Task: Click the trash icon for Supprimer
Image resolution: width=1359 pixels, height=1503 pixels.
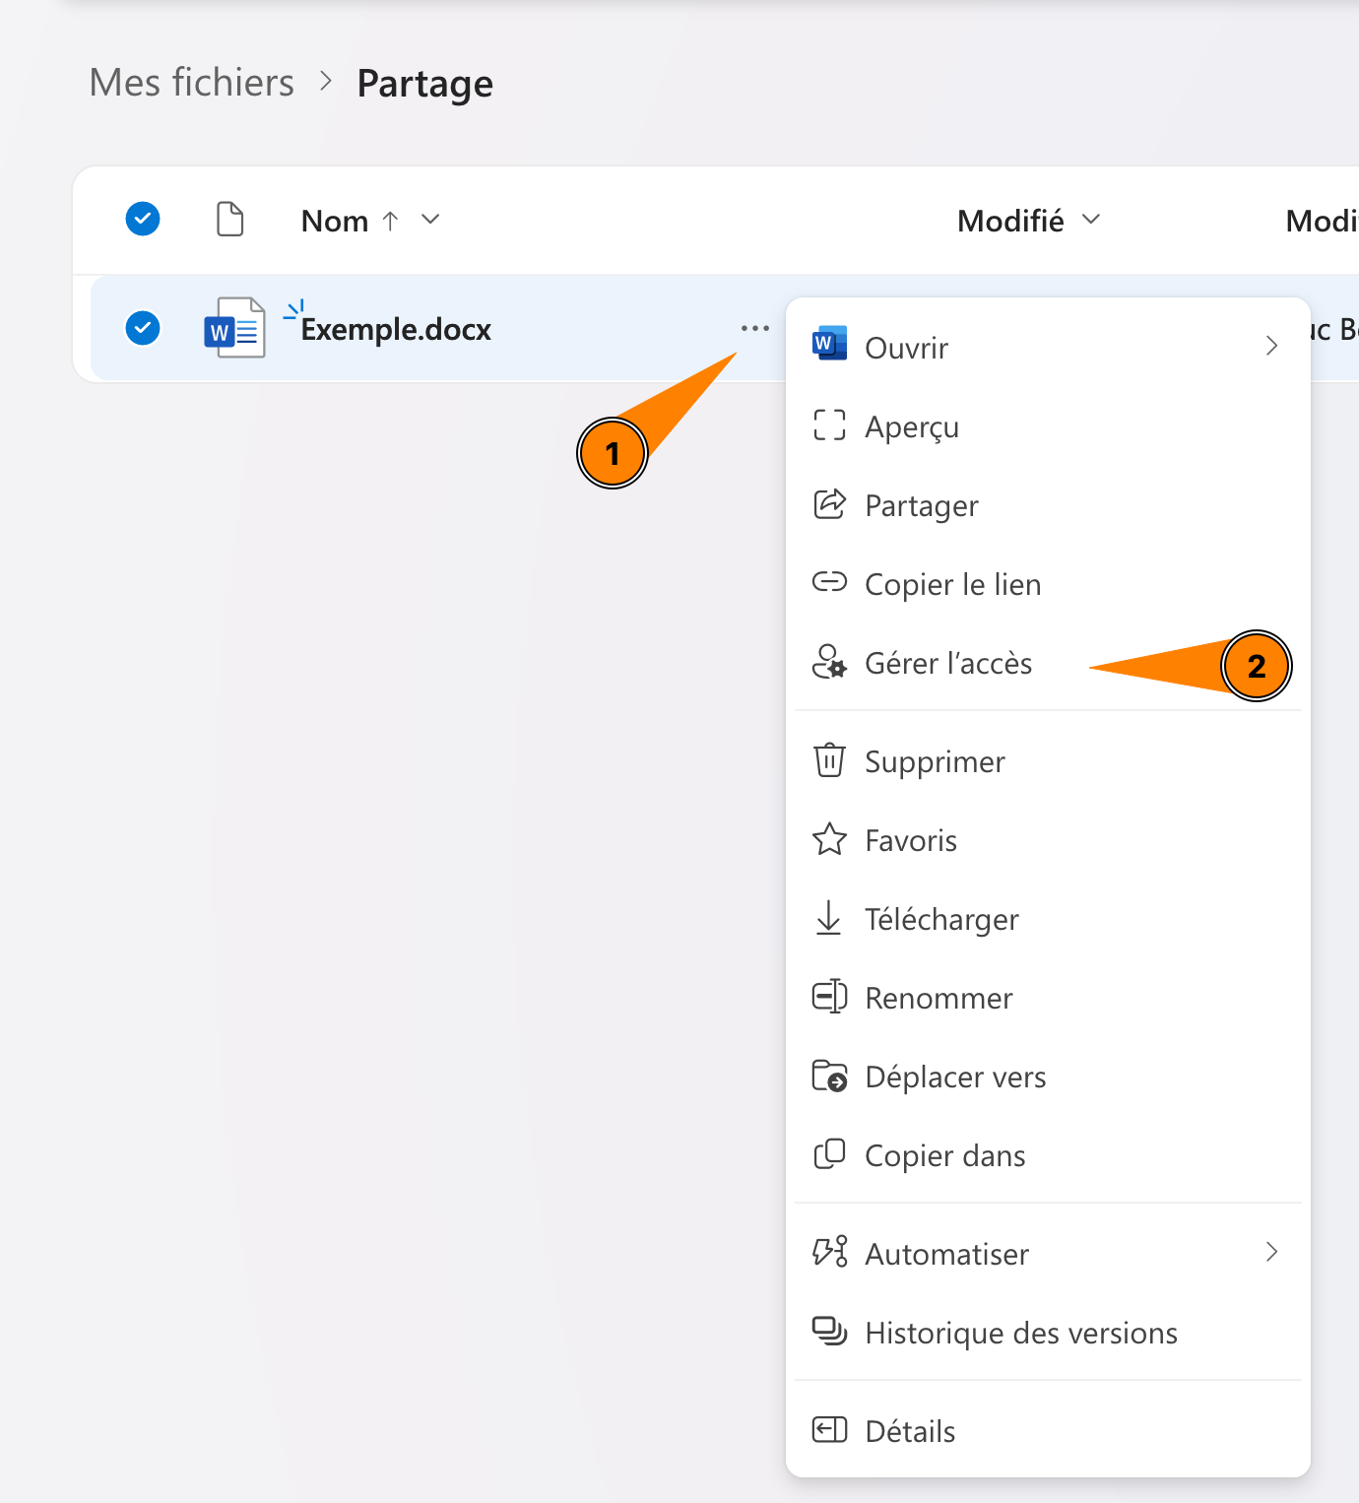Action: pos(829,760)
